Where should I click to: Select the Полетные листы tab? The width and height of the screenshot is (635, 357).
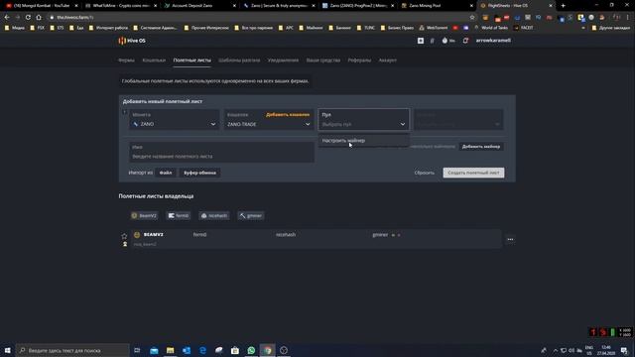coord(191,60)
